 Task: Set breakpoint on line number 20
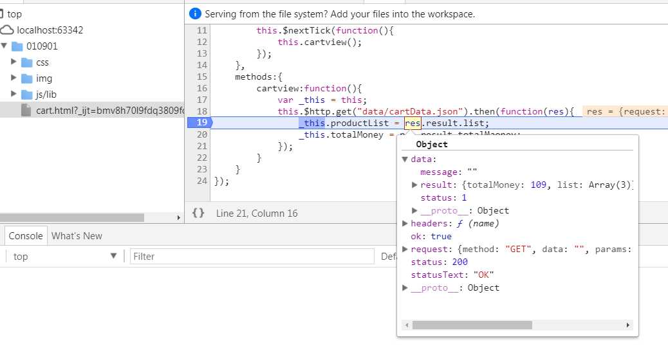202,134
